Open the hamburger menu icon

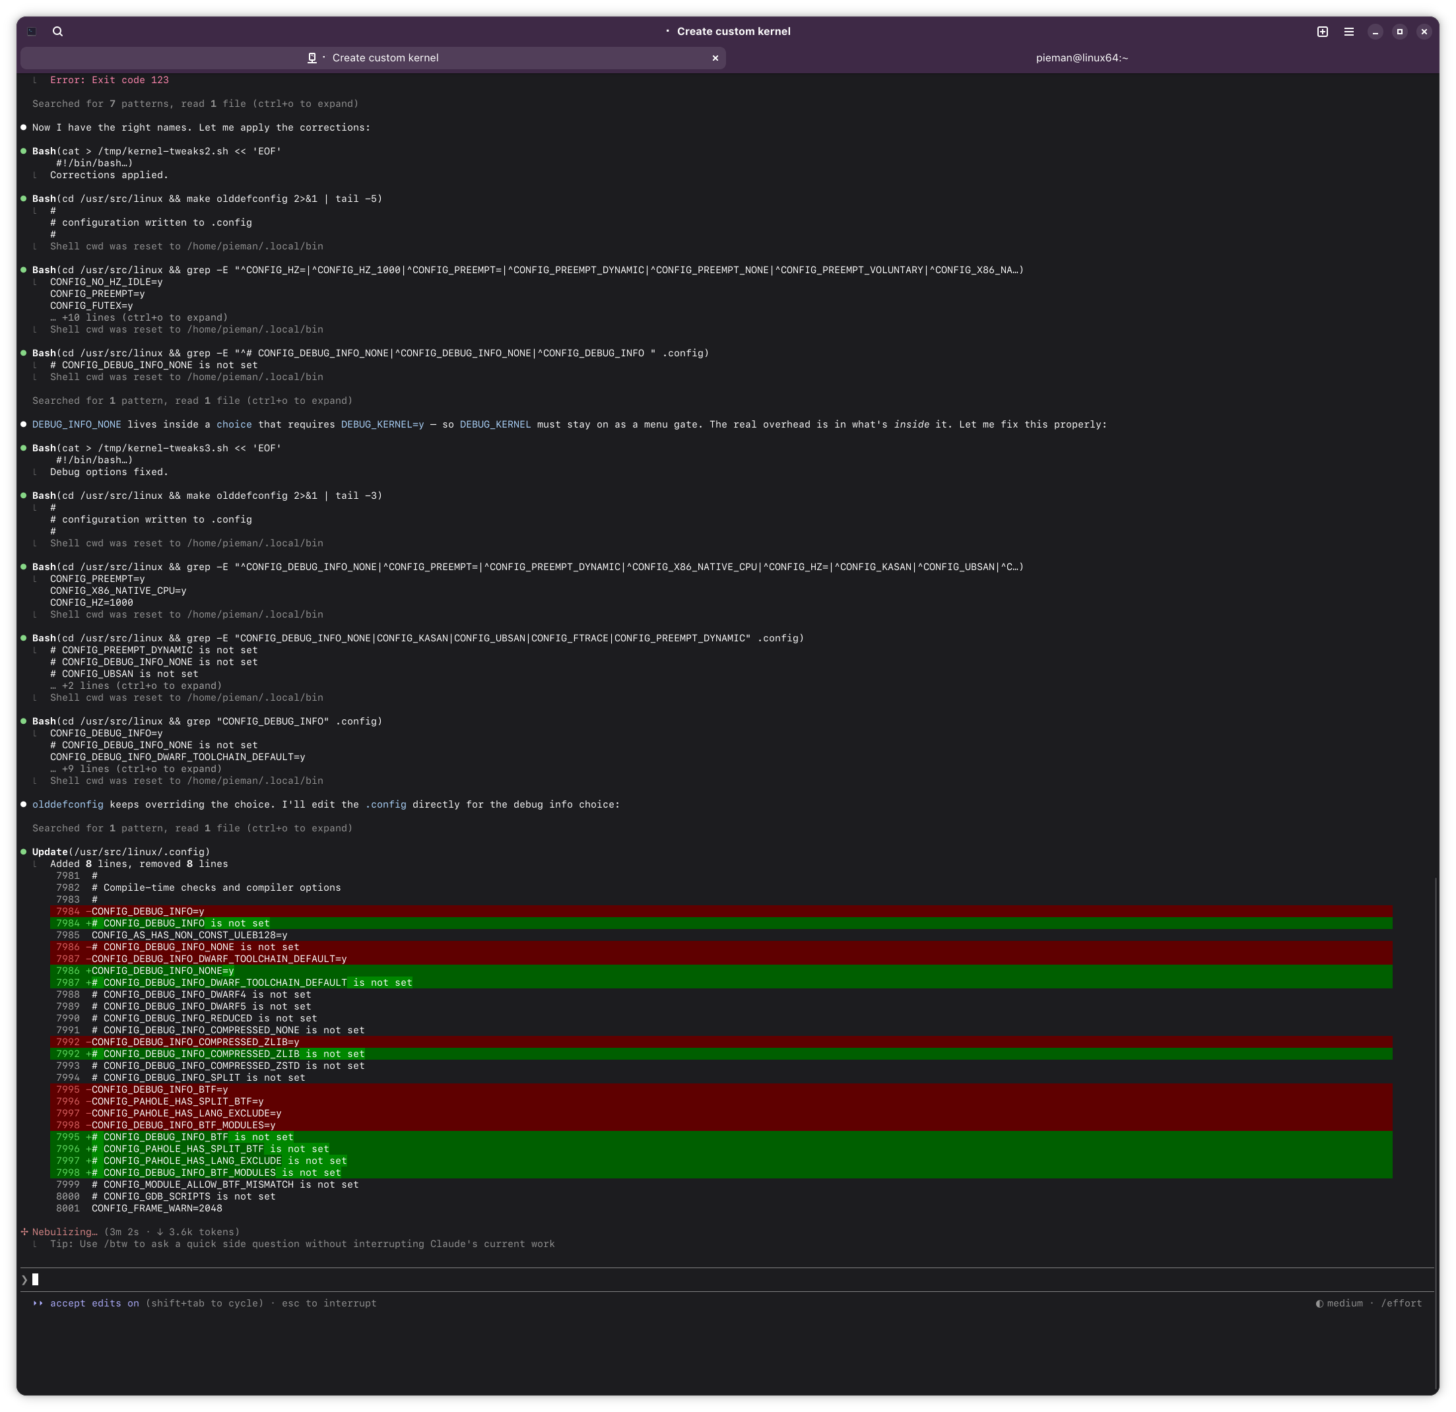(x=1349, y=31)
